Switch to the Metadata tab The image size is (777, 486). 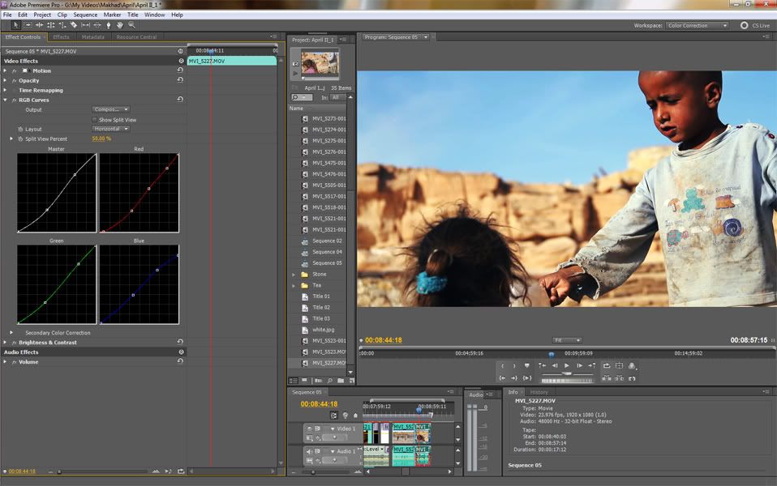coord(92,37)
